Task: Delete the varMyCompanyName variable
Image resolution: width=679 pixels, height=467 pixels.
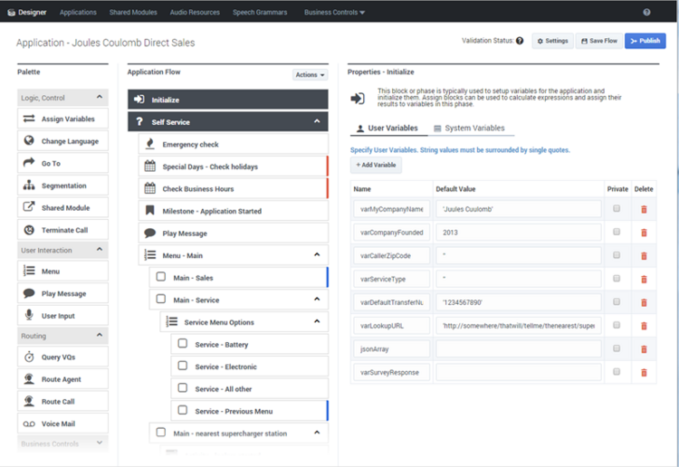Action: pos(644,209)
